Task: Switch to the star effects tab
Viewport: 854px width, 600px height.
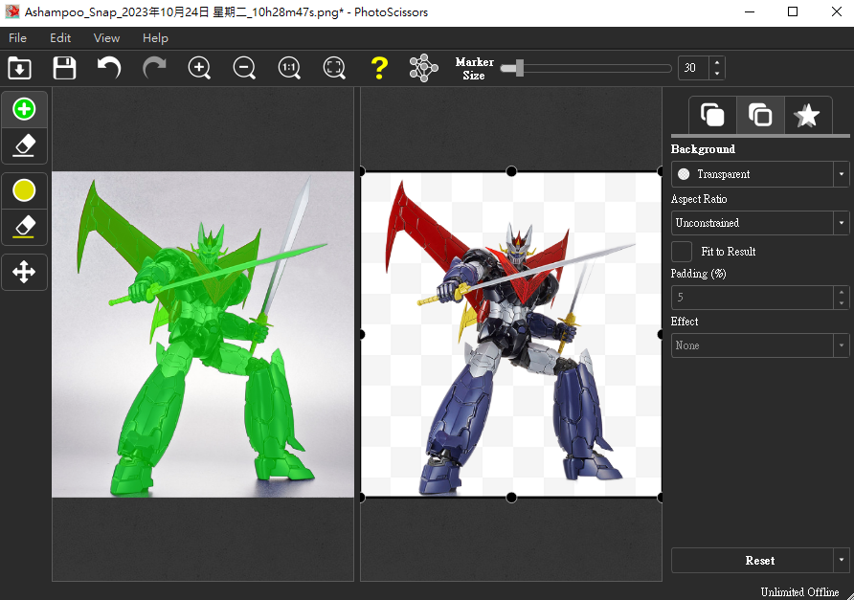Action: (x=807, y=115)
